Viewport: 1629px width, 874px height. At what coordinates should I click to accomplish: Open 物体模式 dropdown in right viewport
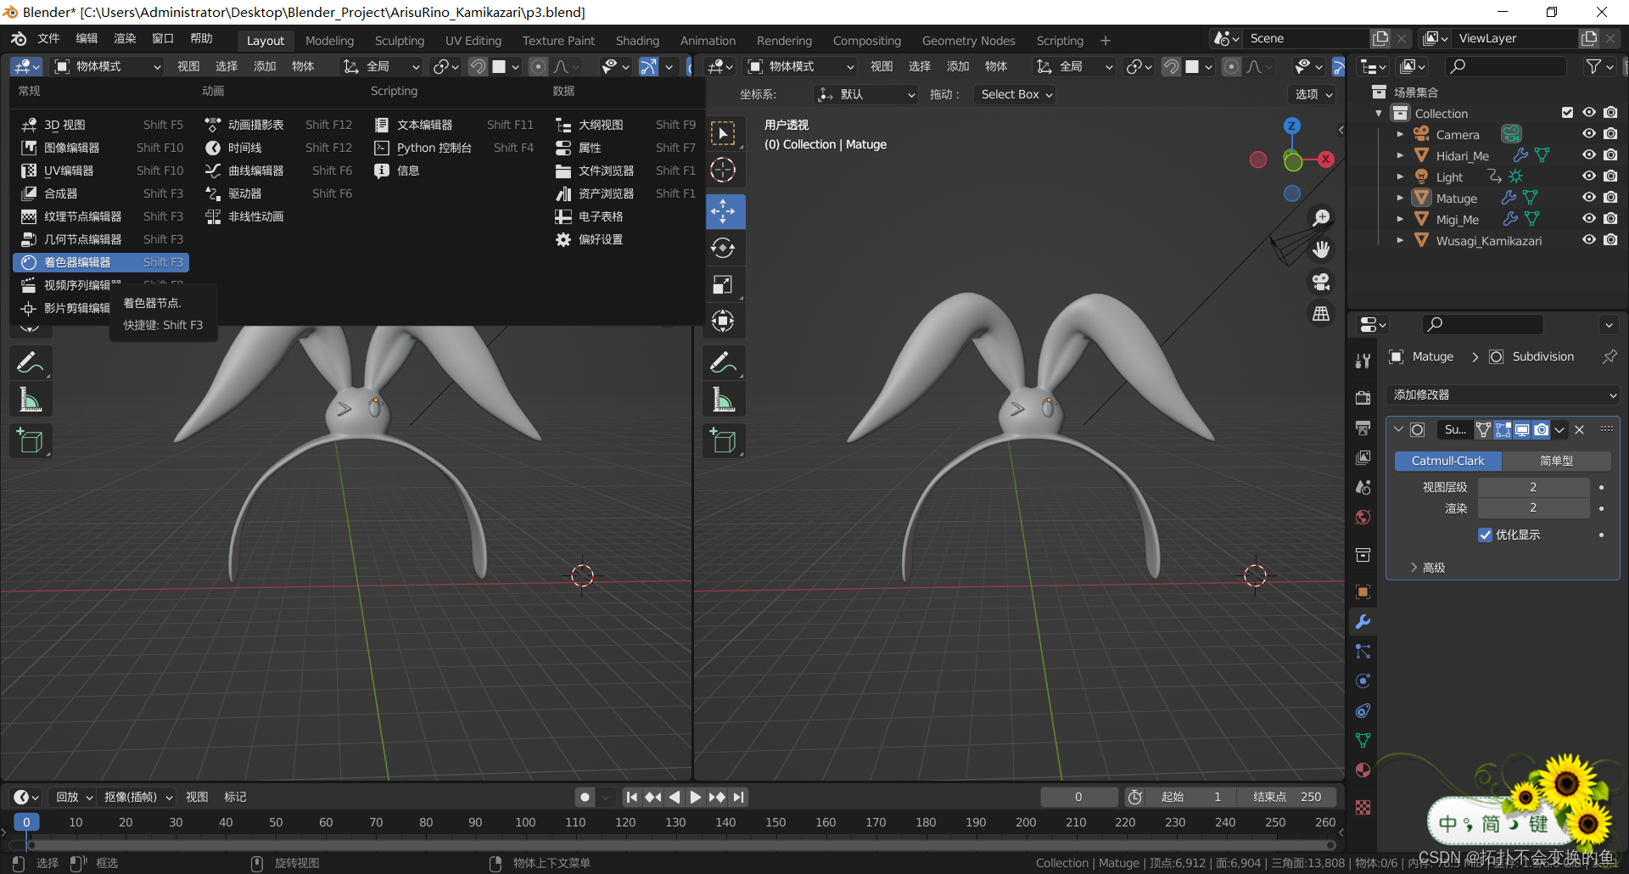[800, 66]
